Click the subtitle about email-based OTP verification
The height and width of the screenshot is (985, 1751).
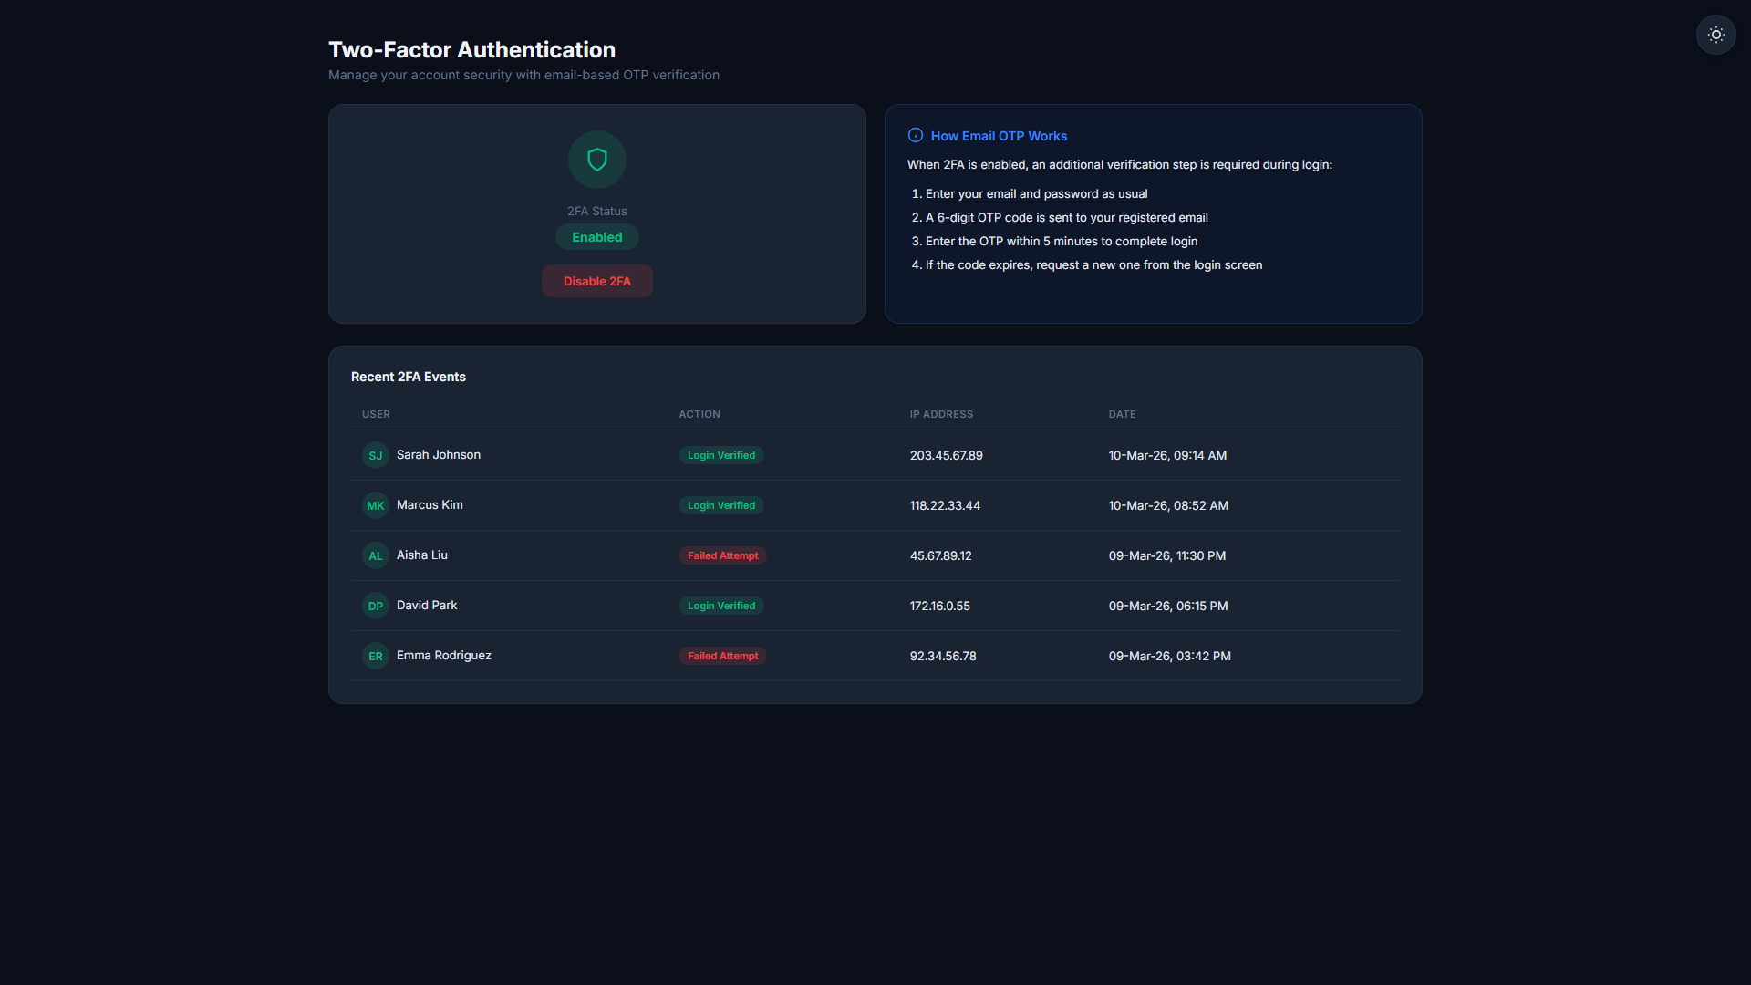[x=523, y=75]
